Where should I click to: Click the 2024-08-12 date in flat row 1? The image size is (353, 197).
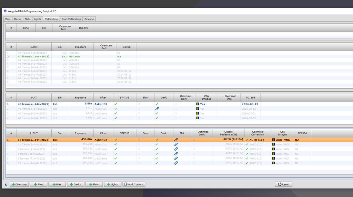pyautogui.click(x=250, y=104)
